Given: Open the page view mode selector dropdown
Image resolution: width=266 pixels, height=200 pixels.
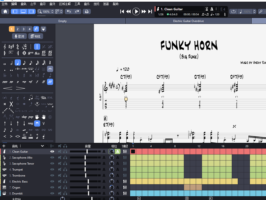Looking at the screenshot, I should click(61, 12).
